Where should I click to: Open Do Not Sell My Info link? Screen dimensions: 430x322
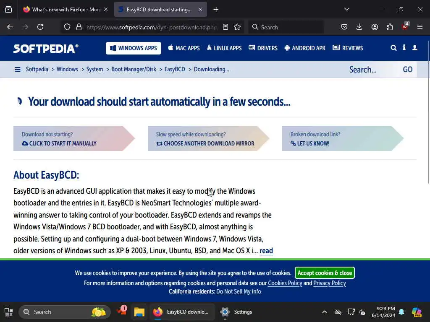click(239, 292)
